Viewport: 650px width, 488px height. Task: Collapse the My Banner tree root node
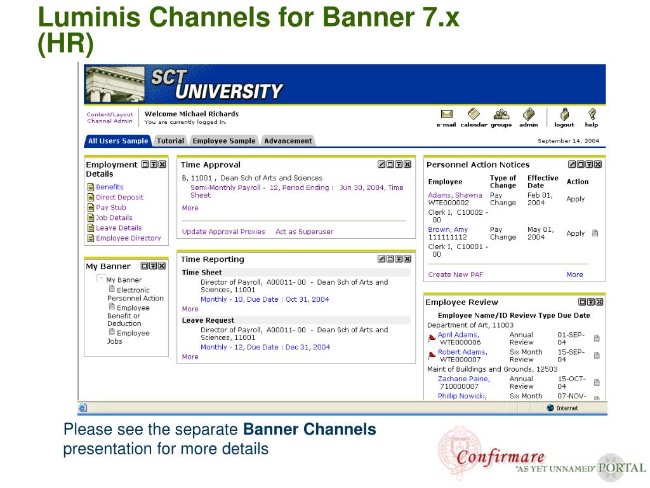tap(100, 278)
